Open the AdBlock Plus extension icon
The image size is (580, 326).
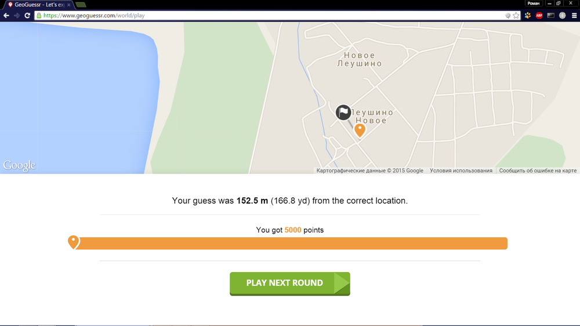click(x=539, y=16)
